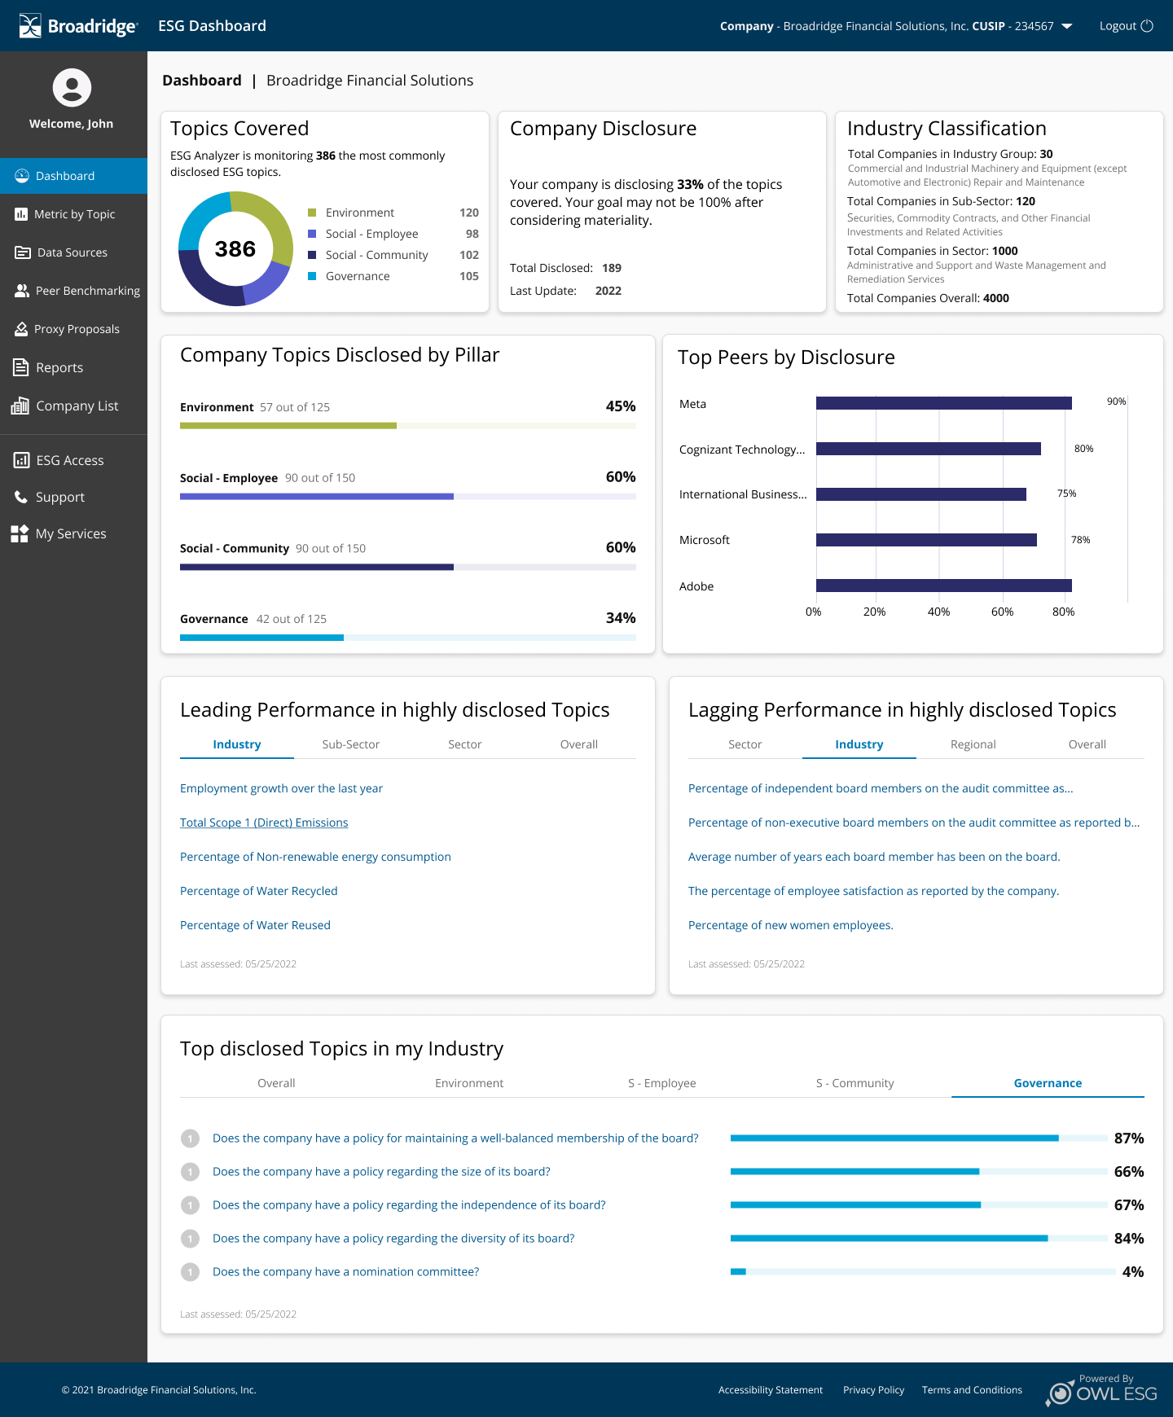
Task: Click the Dashboard breadcrumb text
Action: tap(202, 81)
